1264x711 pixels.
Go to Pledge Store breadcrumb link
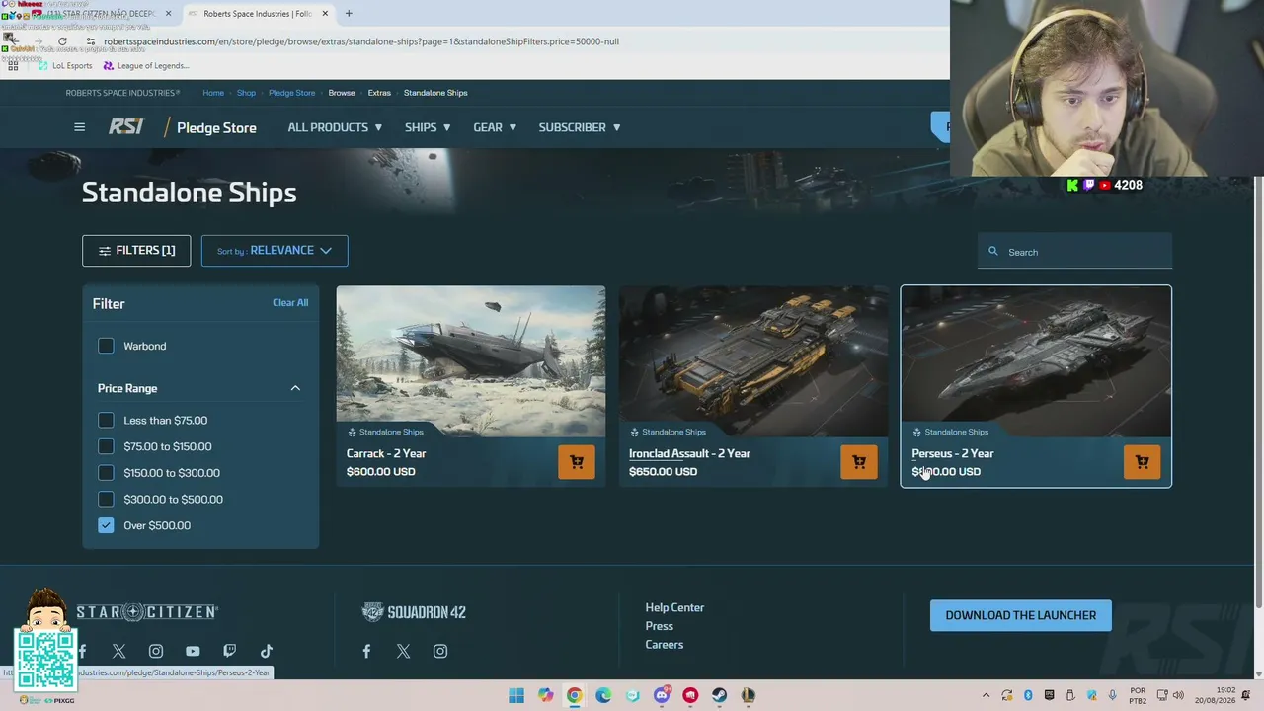[x=291, y=93]
